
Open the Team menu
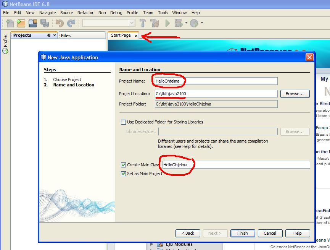click(x=148, y=13)
